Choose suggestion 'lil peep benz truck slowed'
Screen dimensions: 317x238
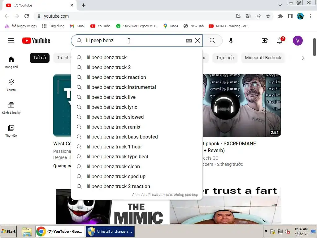click(x=137, y=117)
